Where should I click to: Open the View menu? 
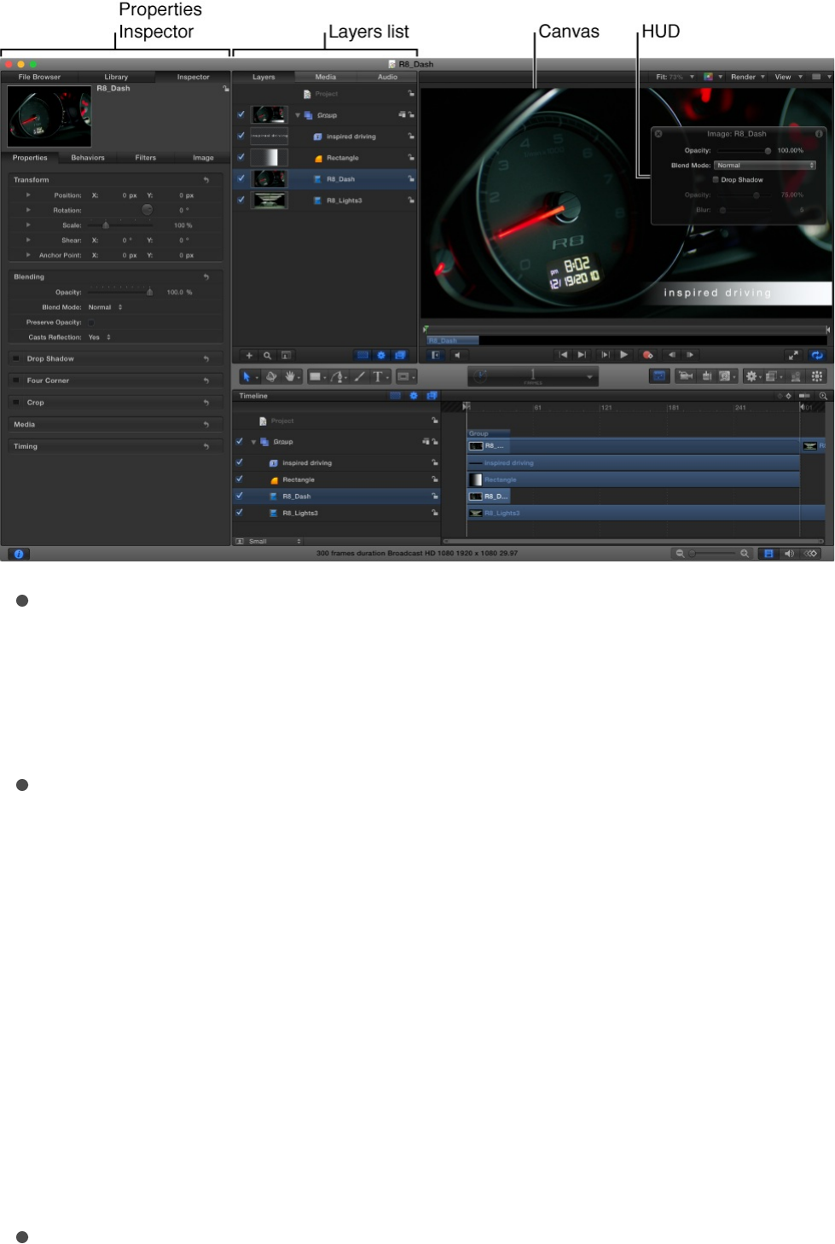coord(787,77)
